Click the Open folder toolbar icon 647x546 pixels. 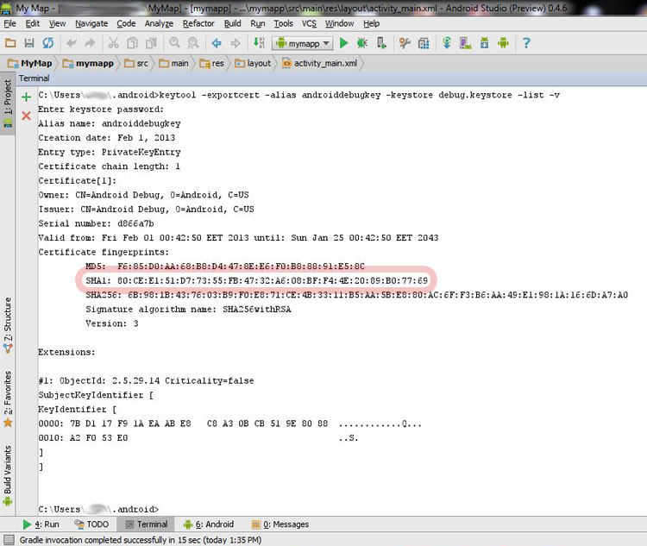[x=10, y=43]
